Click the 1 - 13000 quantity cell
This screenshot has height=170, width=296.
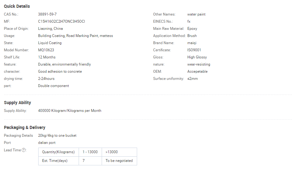90,152
